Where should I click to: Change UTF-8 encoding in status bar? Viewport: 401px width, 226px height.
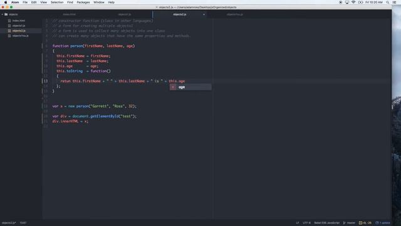click(306, 223)
